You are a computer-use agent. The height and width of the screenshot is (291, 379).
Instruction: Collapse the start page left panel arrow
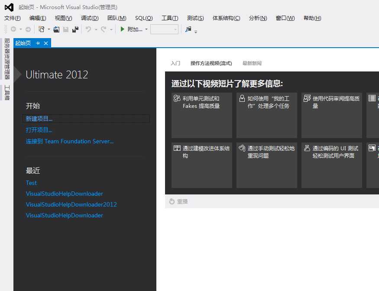[x=17, y=74]
